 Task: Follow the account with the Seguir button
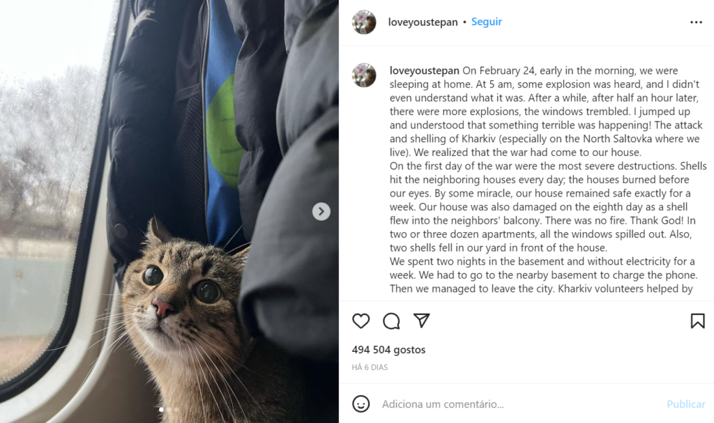[x=486, y=22]
